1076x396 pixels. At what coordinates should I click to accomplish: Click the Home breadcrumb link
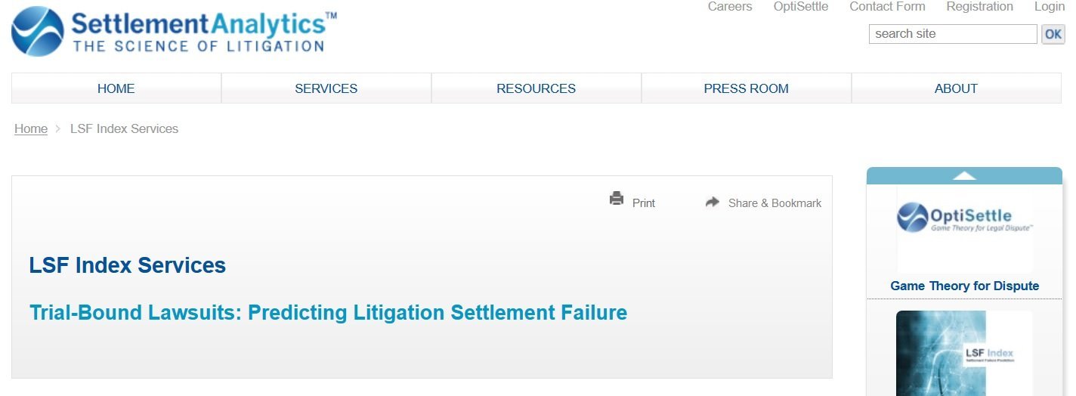pos(31,128)
